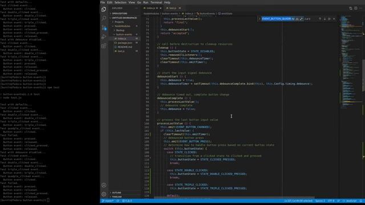Viewport: 365px width, 205px height.
Task: Expand the Backup folder
Action: 124,30
